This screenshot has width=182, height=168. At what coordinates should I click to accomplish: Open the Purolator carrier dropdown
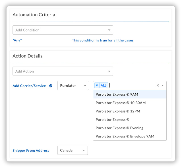73,86
